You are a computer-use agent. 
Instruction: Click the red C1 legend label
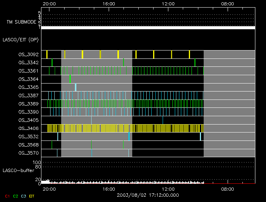tap(7, 196)
